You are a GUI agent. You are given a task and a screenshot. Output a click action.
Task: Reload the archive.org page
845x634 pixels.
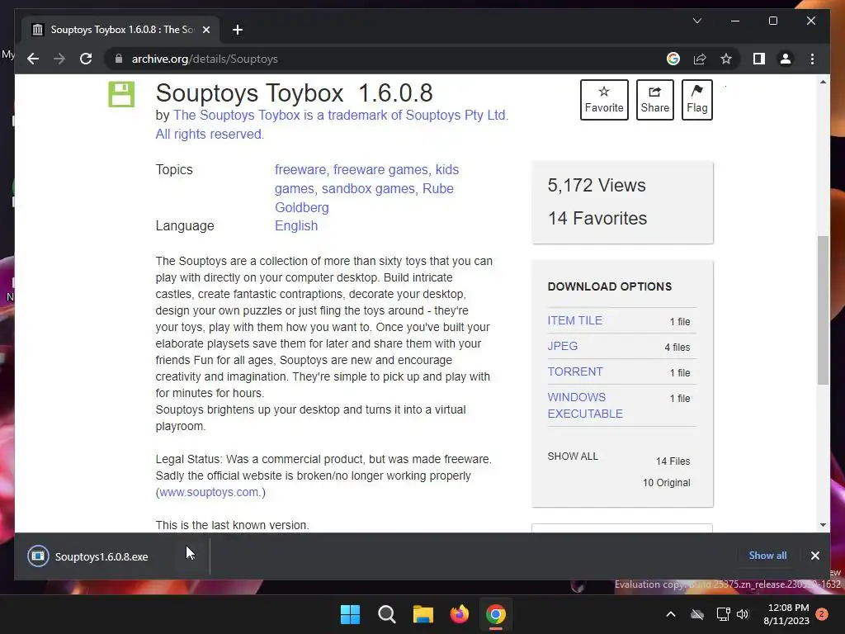click(86, 59)
